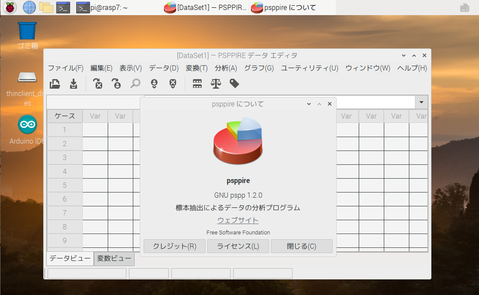Open the ウィンドウ(W) menu
The height and width of the screenshot is (295, 479).
(x=368, y=68)
